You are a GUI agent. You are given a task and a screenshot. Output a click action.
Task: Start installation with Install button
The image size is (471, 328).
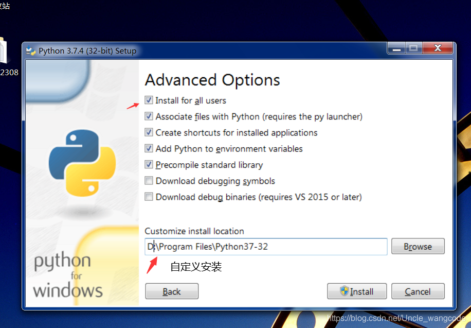(357, 291)
